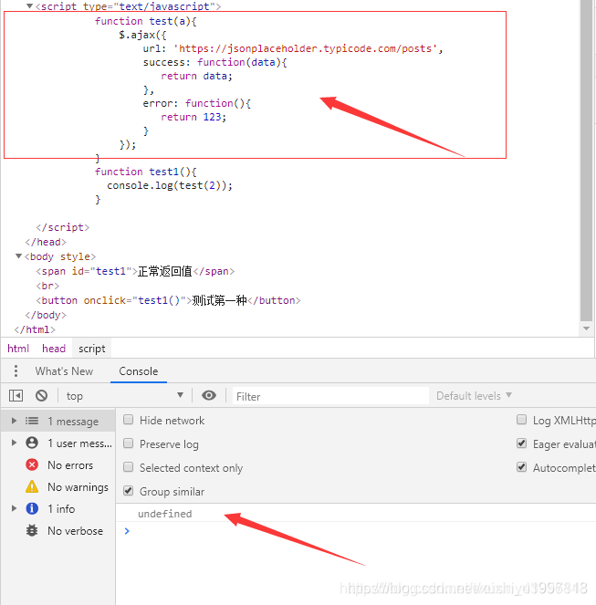
Task: Expand the 1 info group
Action: coord(15,508)
